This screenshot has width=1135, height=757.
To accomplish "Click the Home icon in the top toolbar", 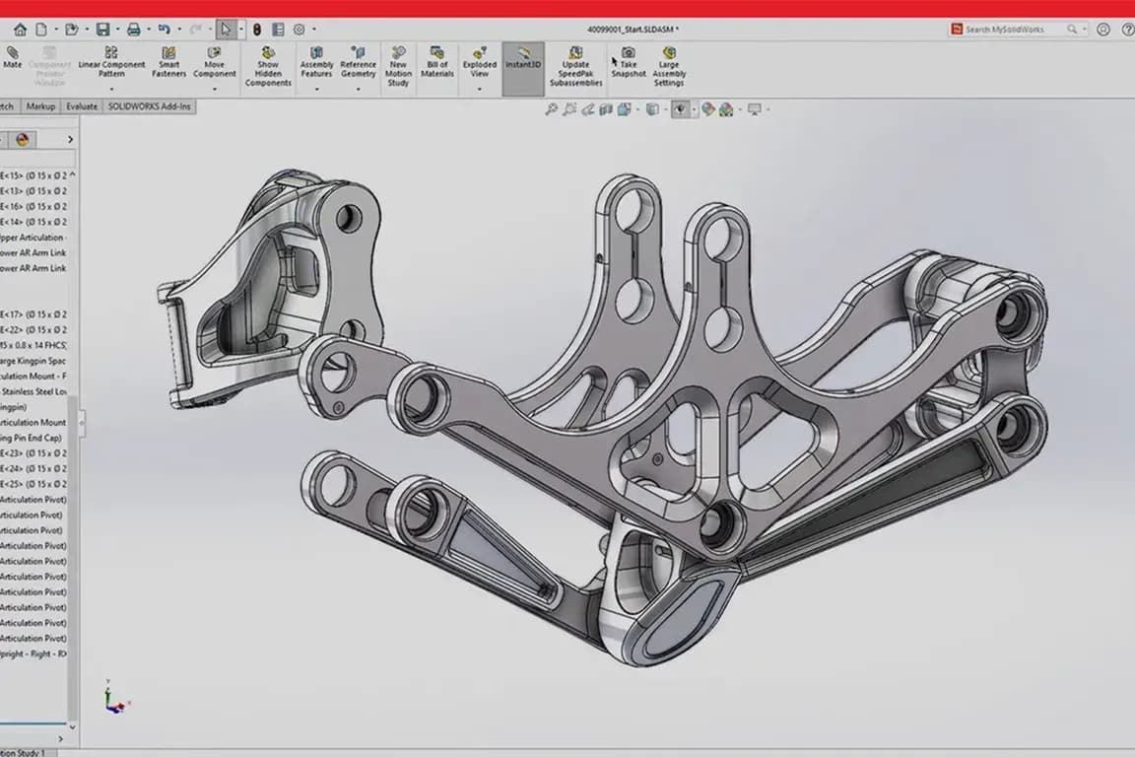I will pos(20,30).
